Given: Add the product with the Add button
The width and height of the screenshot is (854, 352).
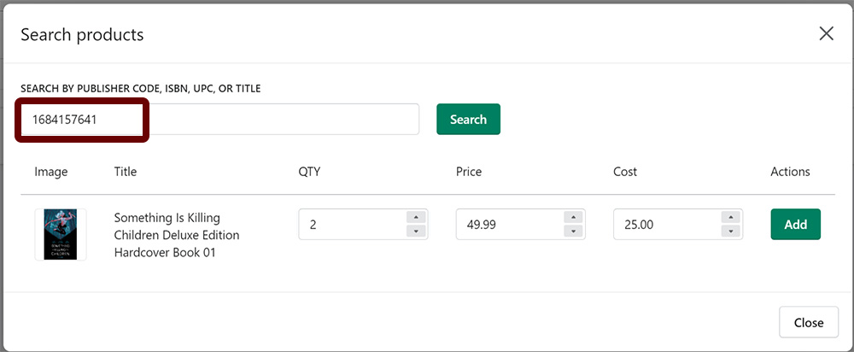Looking at the screenshot, I should coord(795,224).
